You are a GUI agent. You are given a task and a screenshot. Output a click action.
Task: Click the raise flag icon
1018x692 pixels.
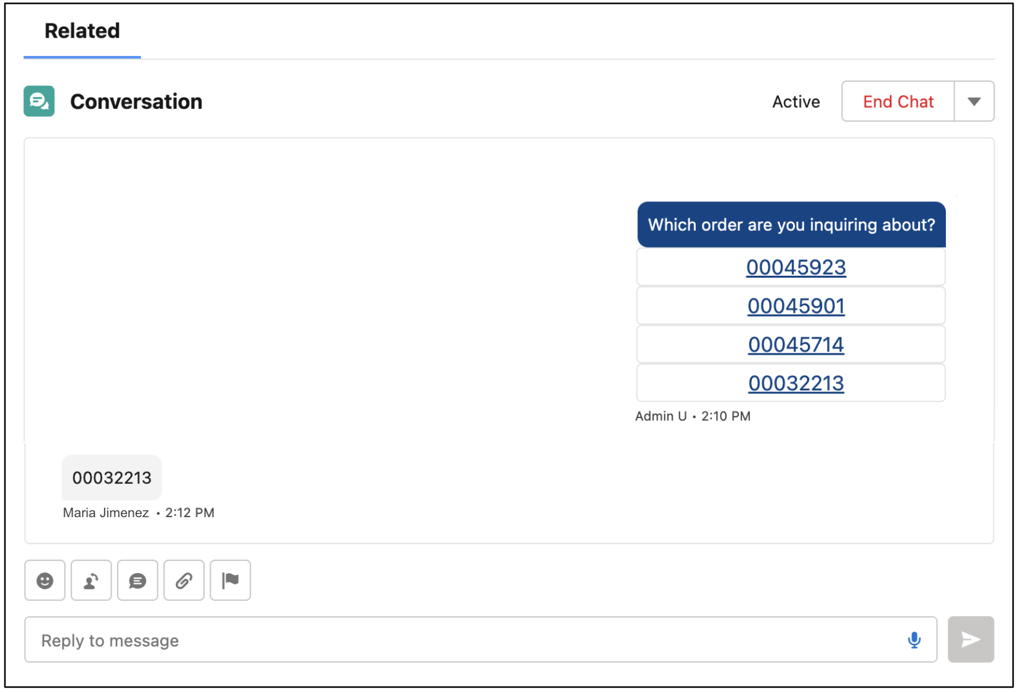pyautogui.click(x=229, y=580)
